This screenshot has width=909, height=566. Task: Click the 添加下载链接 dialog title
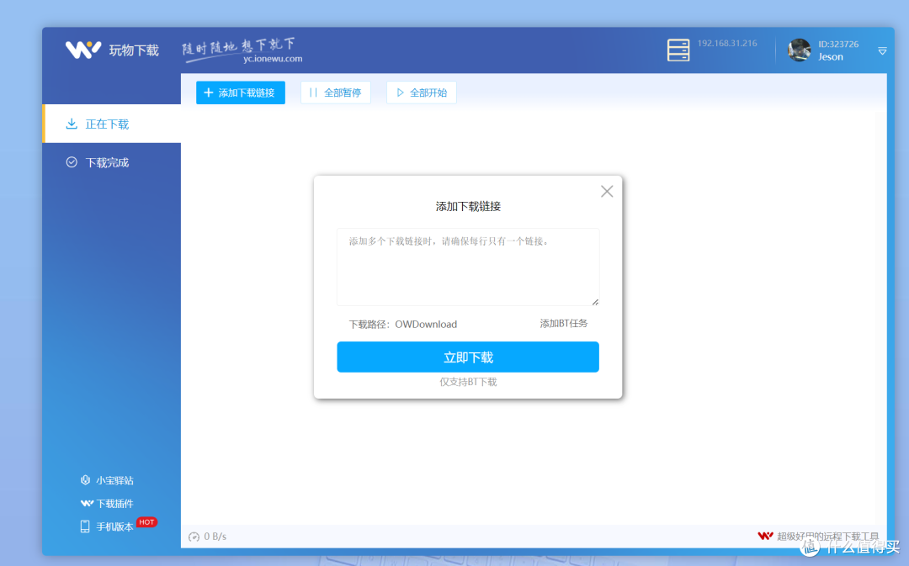coord(468,206)
